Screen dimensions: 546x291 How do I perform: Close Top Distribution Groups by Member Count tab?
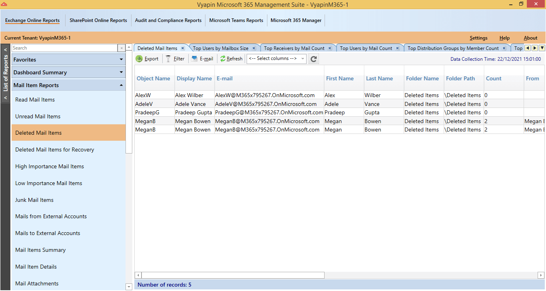(x=504, y=48)
